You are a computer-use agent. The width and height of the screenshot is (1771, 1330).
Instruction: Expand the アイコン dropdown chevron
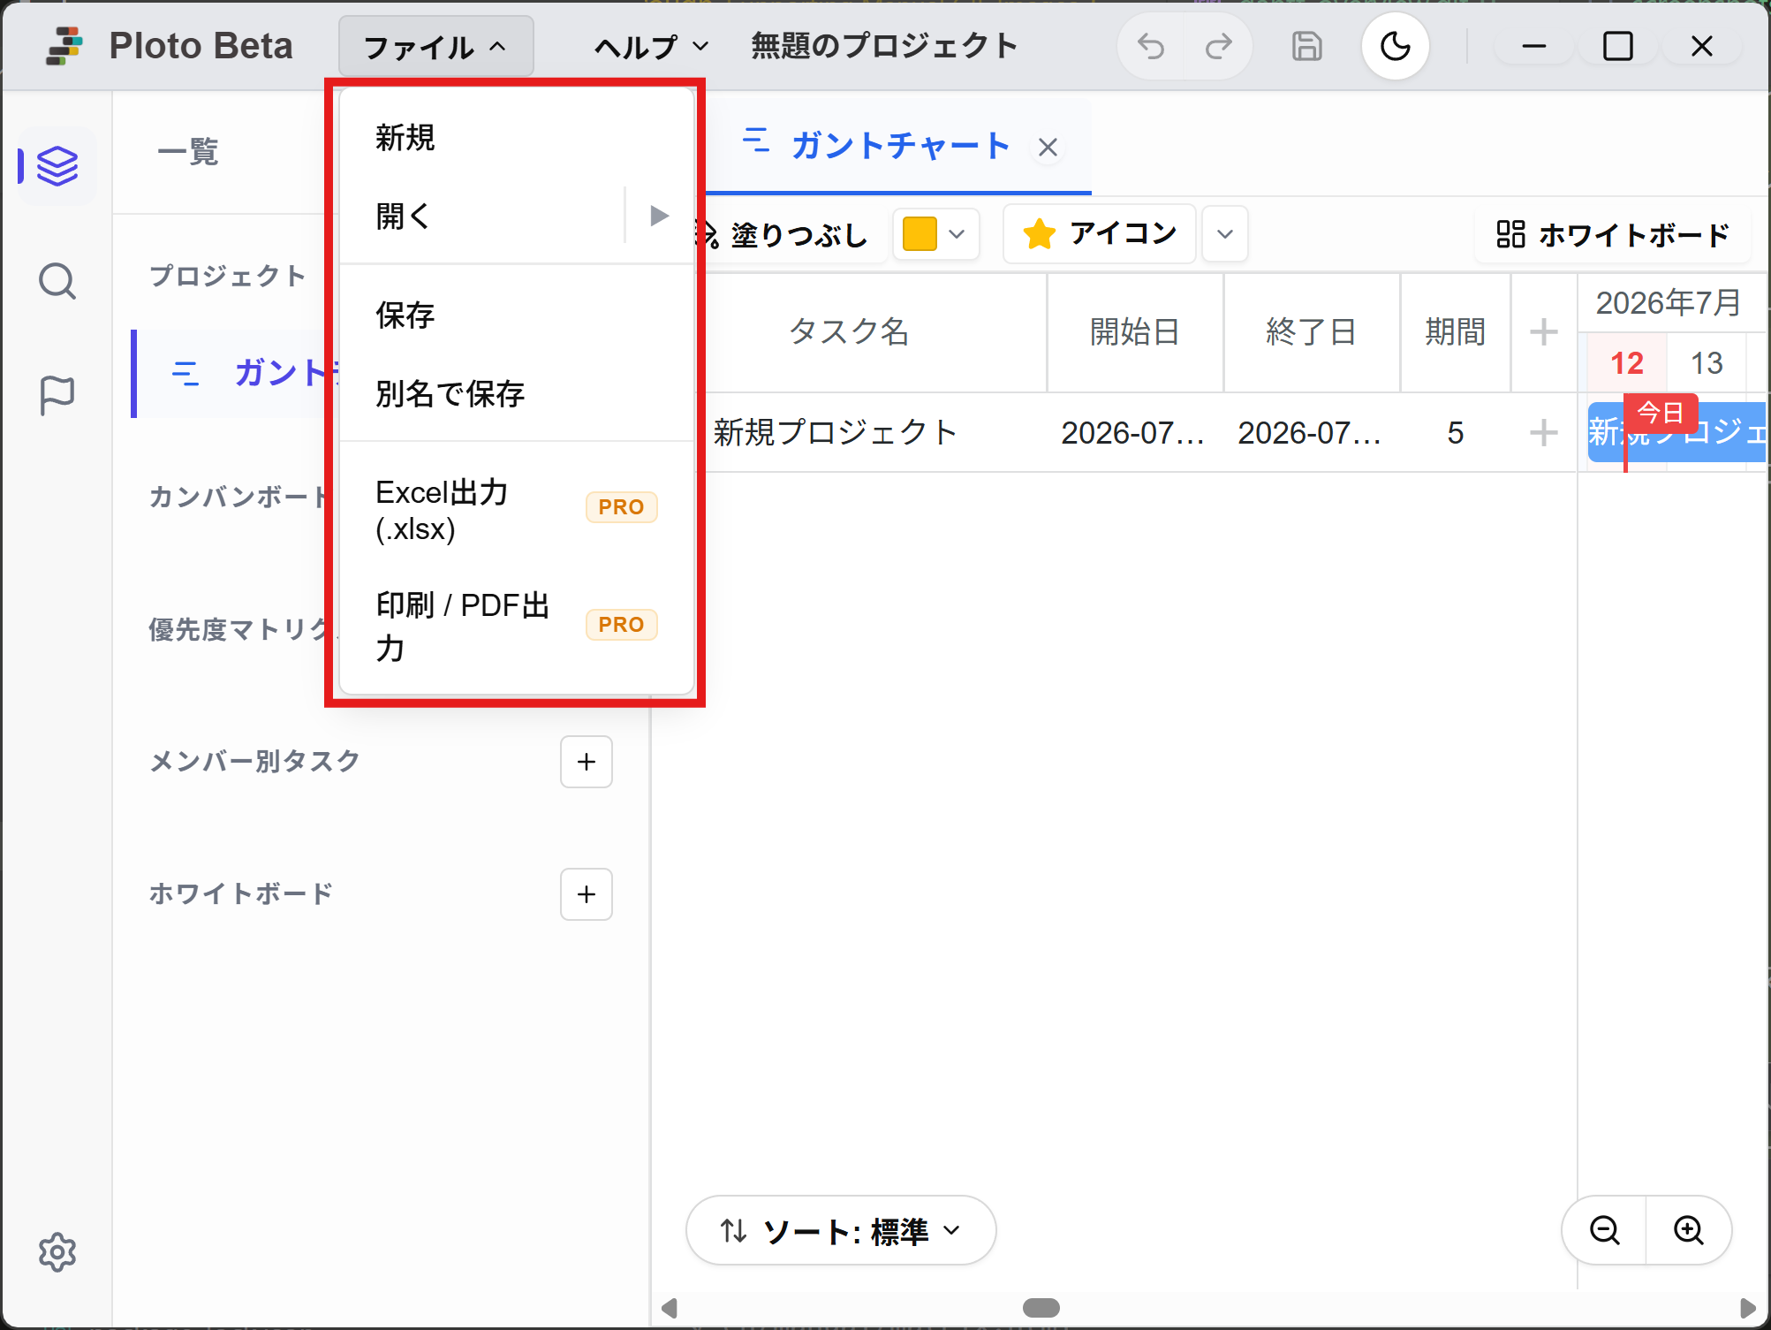1225,234
